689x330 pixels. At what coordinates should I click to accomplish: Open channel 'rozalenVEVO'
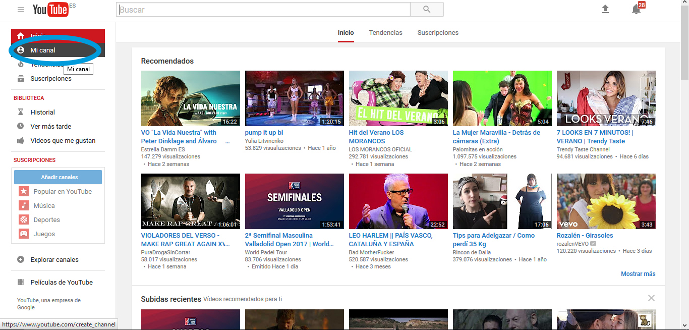click(x=572, y=244)
